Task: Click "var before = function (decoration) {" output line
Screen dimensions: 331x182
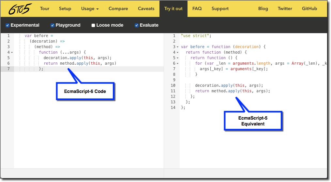Action: tap(223, 47)
